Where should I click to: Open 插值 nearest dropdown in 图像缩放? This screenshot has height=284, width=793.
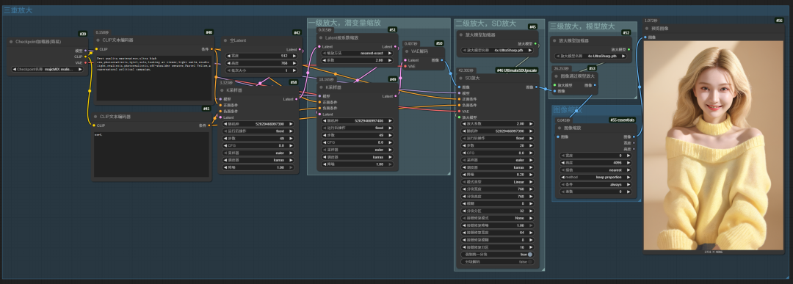596,170
